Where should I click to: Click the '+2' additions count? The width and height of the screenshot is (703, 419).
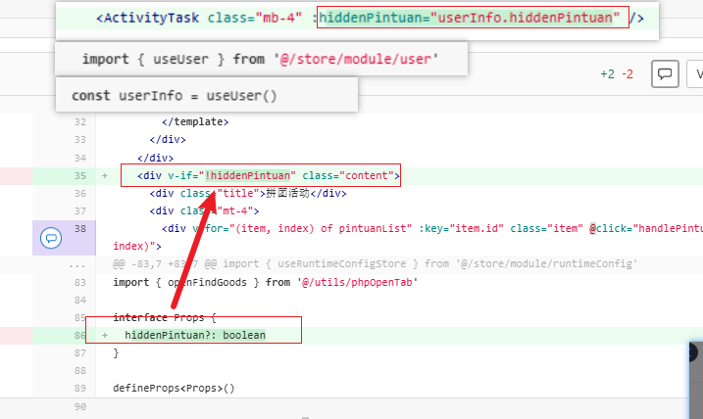(x=608, y=74)
